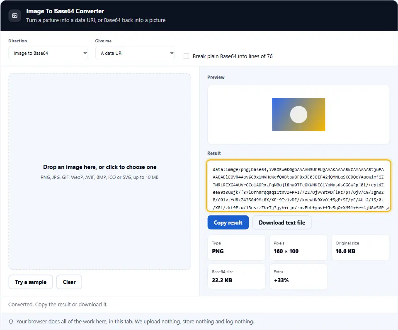Click the Copy result button
398x330 pixels.
228,222
